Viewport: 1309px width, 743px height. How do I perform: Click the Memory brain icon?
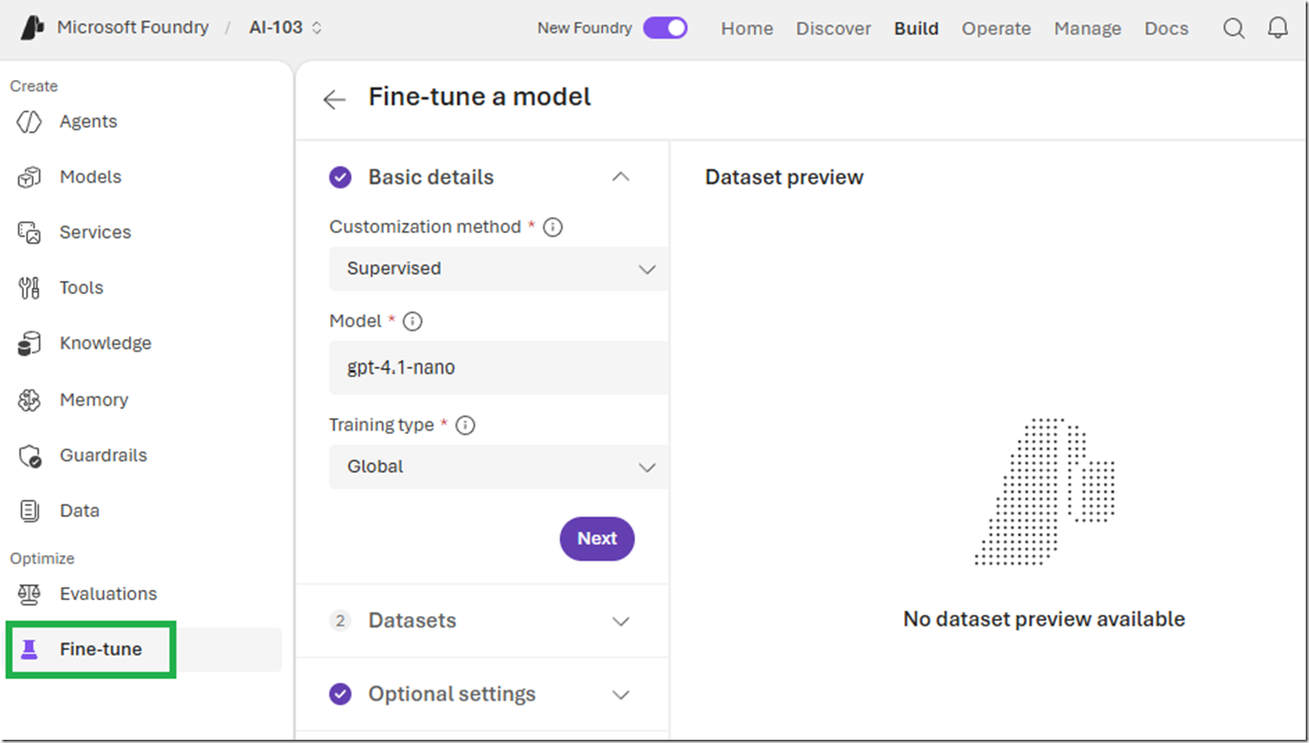pos(30,400)
